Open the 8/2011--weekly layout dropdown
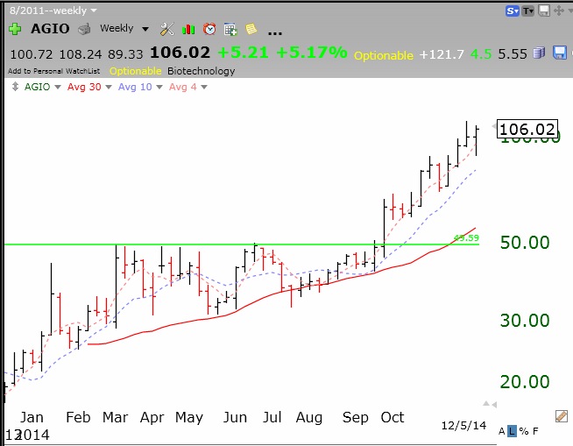The image size is (573, 446). (x=53, y=11)
